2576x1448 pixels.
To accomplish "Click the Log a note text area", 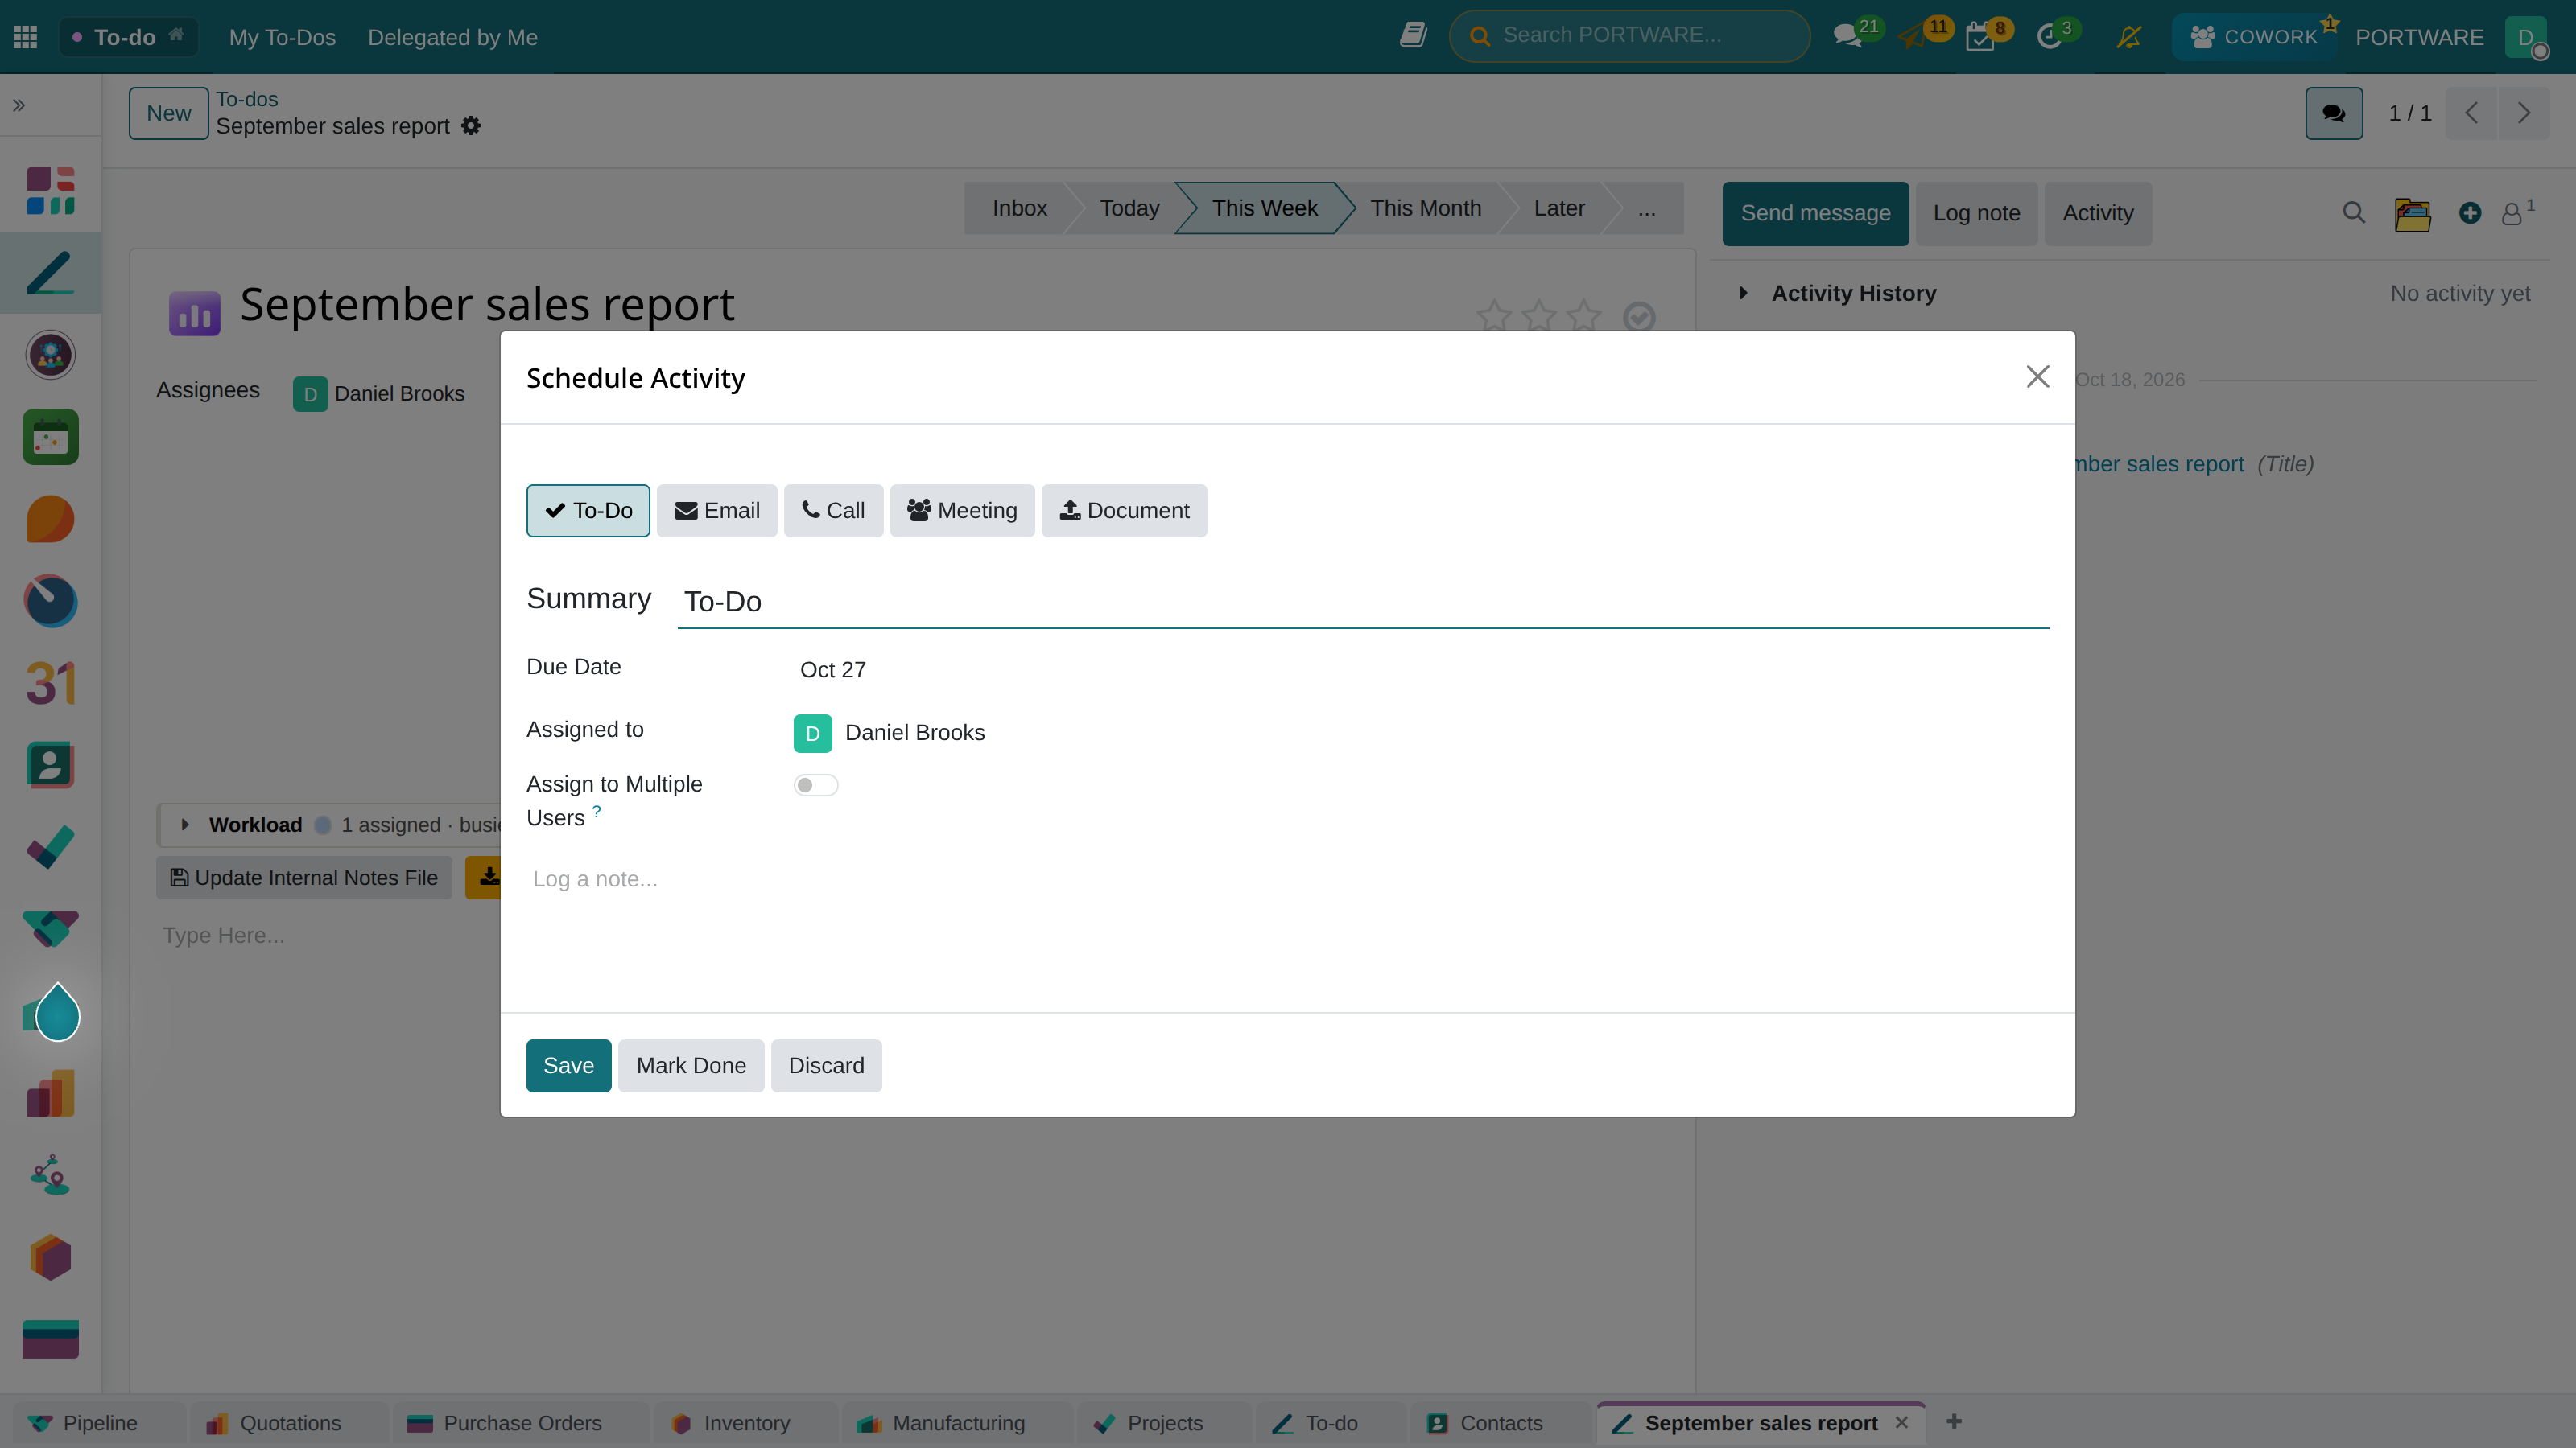I will [1288, 879].
